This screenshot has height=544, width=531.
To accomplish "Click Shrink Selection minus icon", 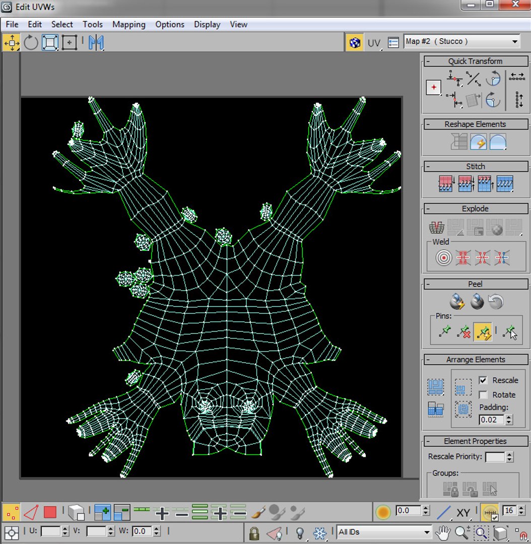I will 122,512.
